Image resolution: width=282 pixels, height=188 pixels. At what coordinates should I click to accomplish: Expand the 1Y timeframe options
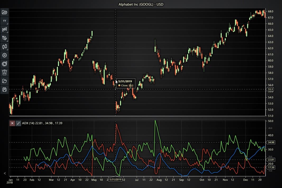[x=7, y=23]
